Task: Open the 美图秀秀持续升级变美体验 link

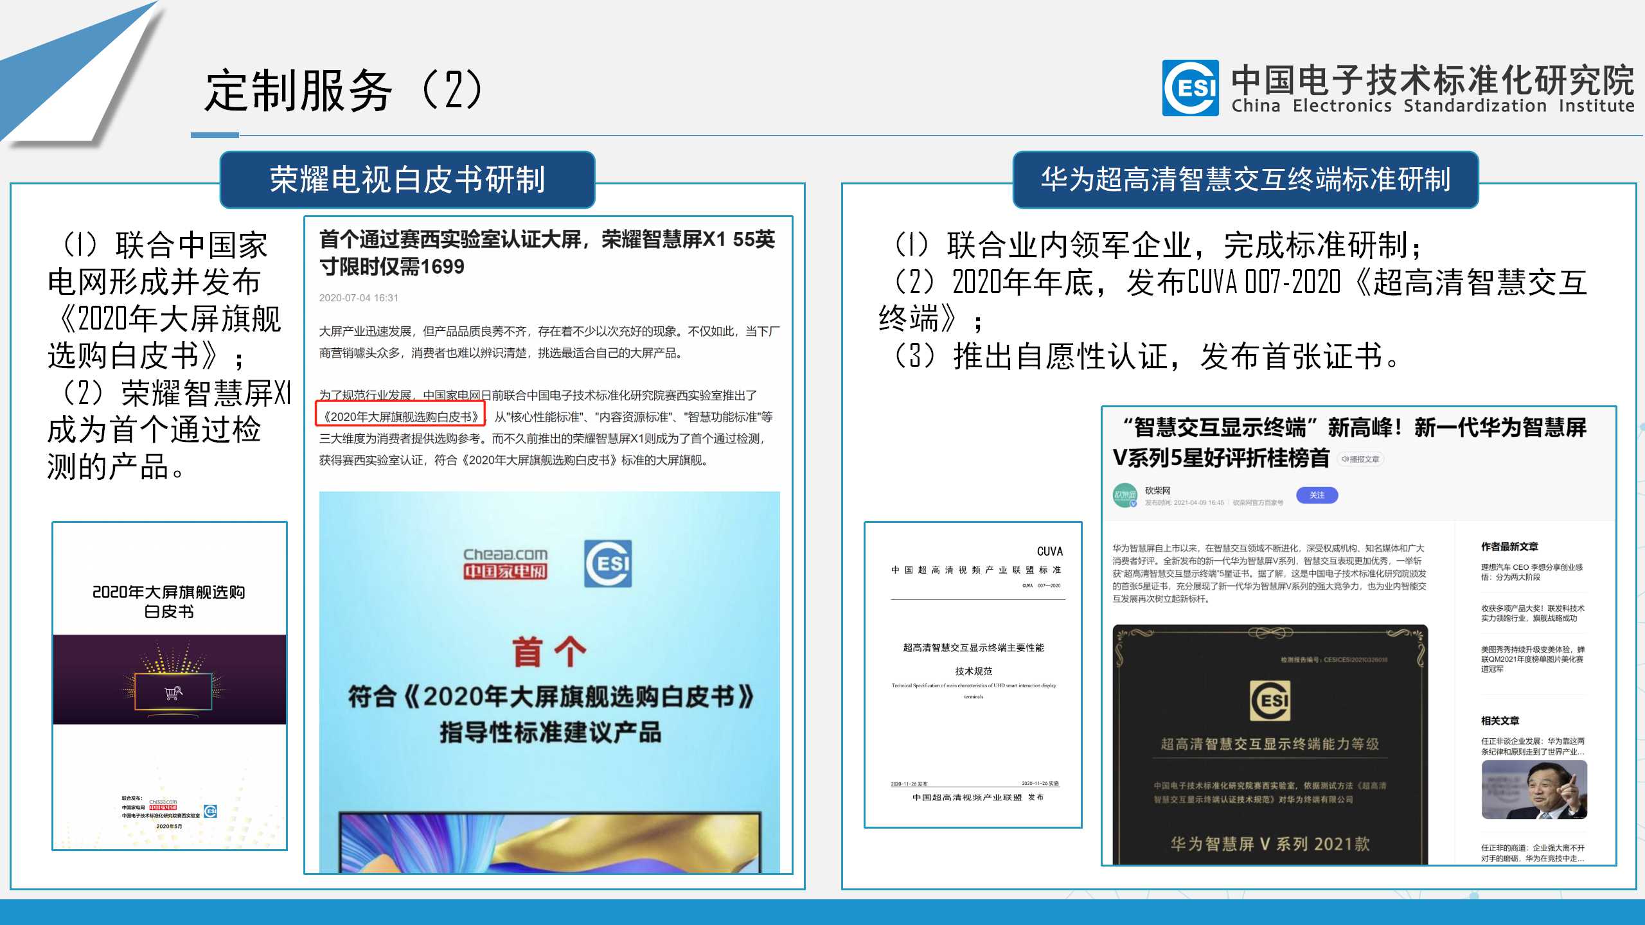Action: (x=1533, y=659)
